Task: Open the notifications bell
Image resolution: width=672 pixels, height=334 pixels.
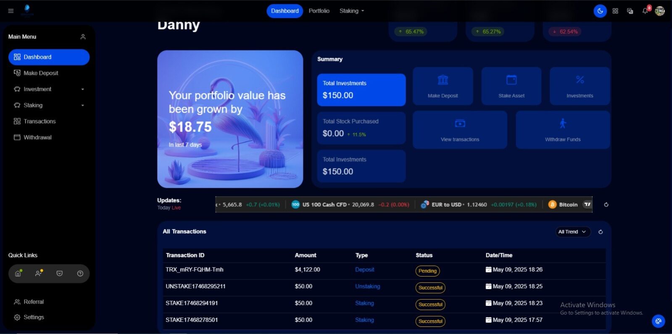Action: [x=645, y=11]
